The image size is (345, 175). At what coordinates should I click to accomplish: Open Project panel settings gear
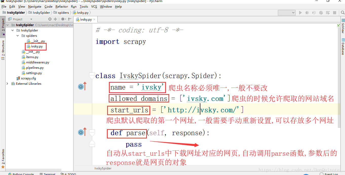[63, 19]
